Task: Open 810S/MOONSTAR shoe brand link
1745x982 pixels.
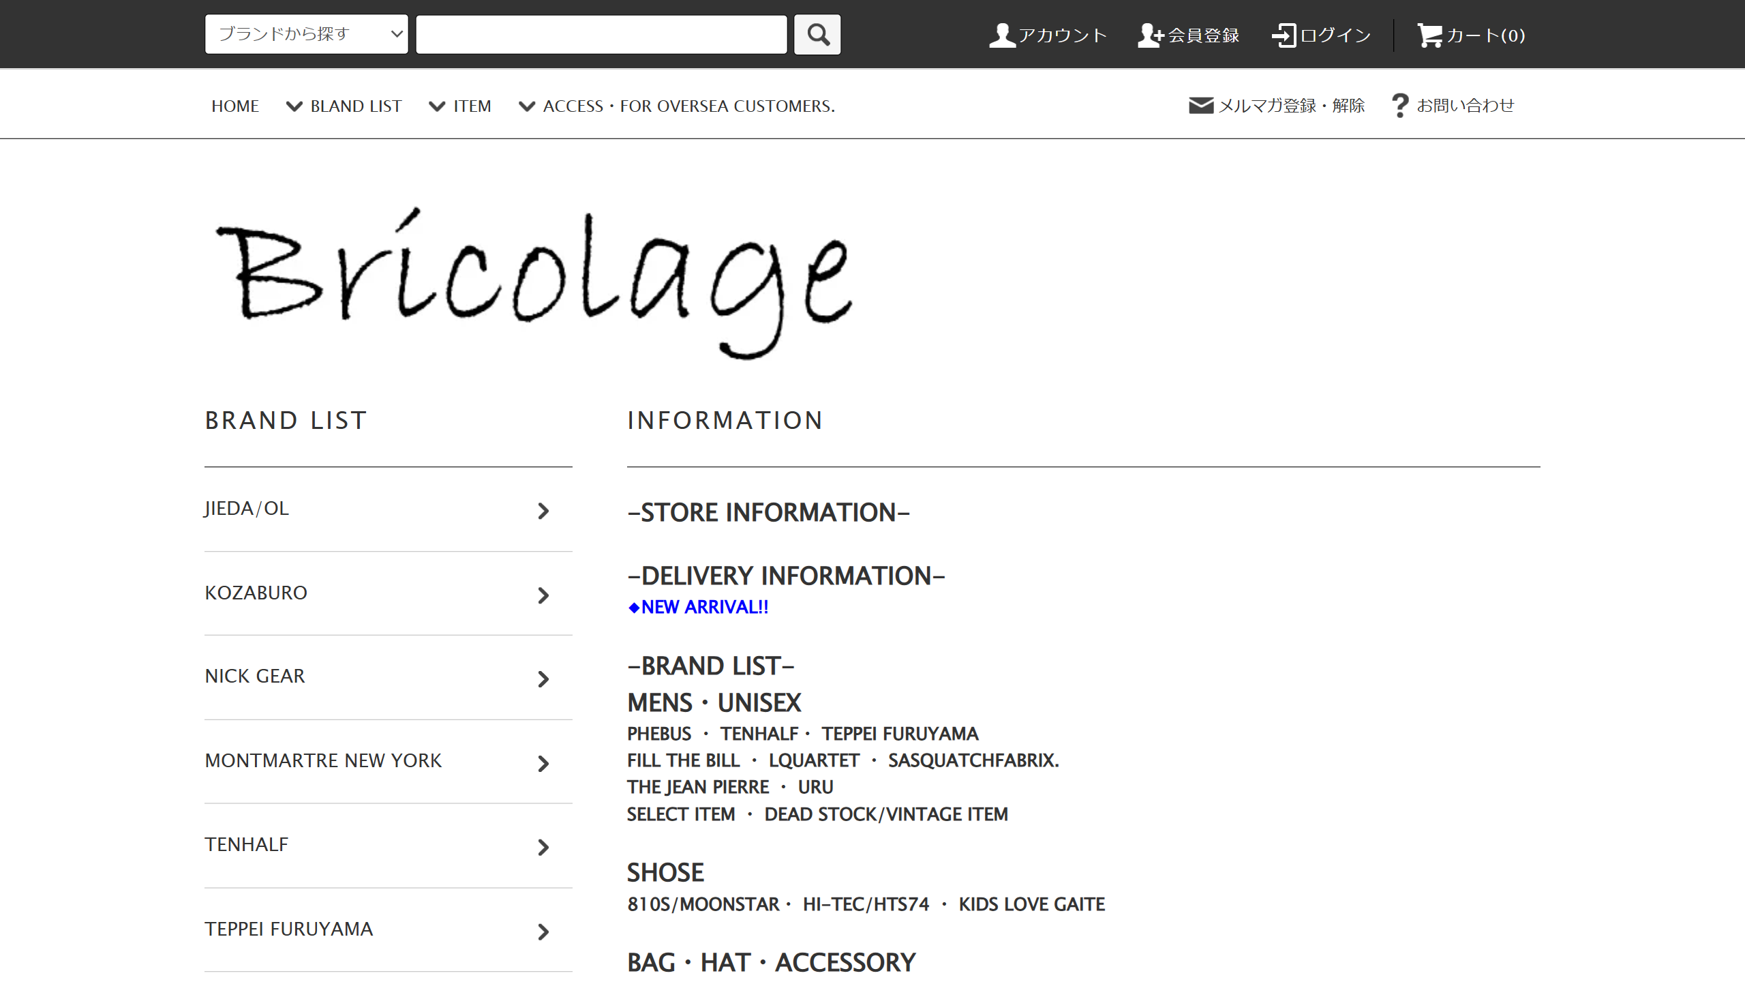Action: click(703, 904)
